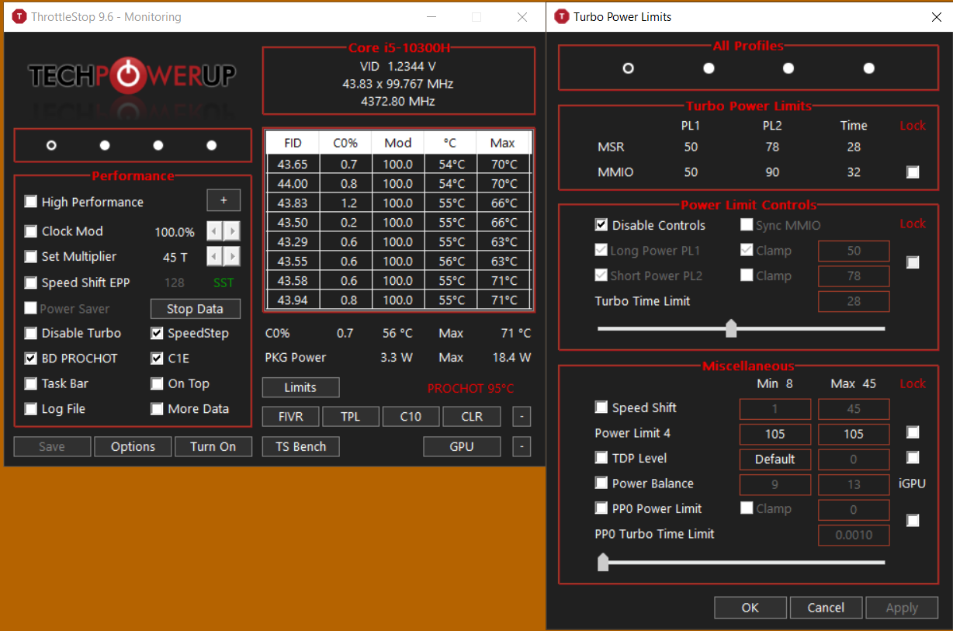Uncheck Disable Controls
The height and width of the screenshot is (631, 953).
[601, 225]
